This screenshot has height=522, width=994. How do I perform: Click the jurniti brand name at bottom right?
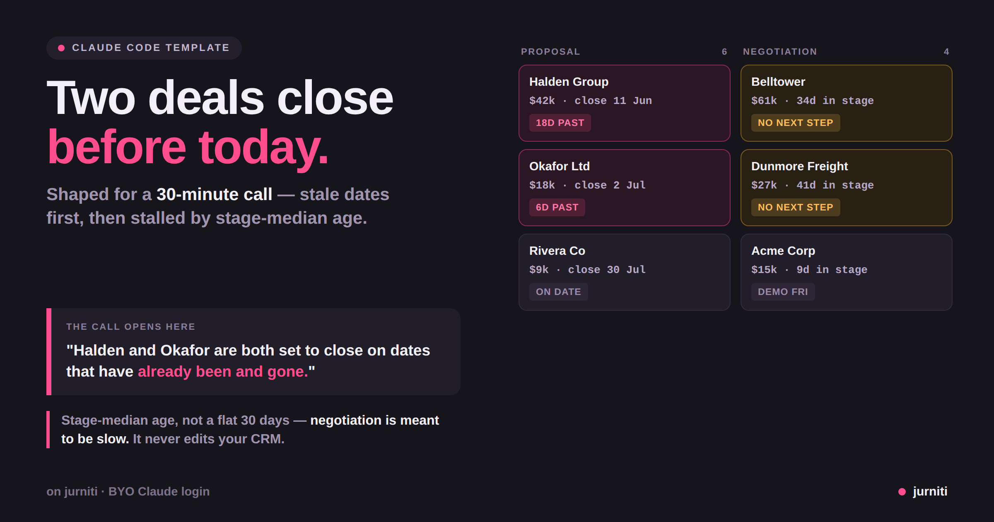[930, 491]
